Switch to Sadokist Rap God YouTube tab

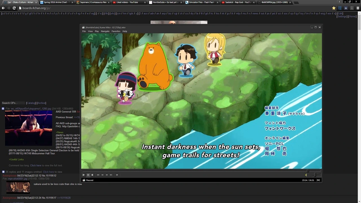[238, 2]
